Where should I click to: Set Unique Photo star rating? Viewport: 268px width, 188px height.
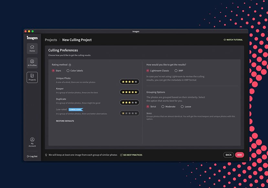coord(129,82)
